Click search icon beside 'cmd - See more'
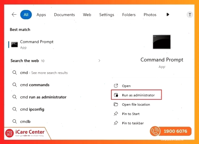 [x=14, y=73]
